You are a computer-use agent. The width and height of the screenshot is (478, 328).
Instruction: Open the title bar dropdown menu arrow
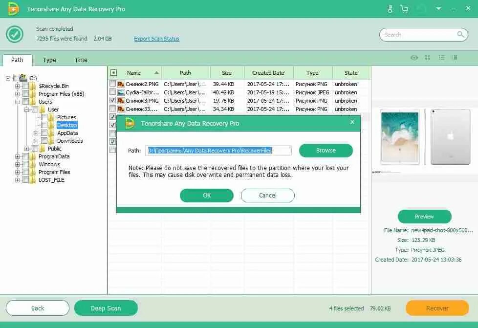tap(438, 8)
